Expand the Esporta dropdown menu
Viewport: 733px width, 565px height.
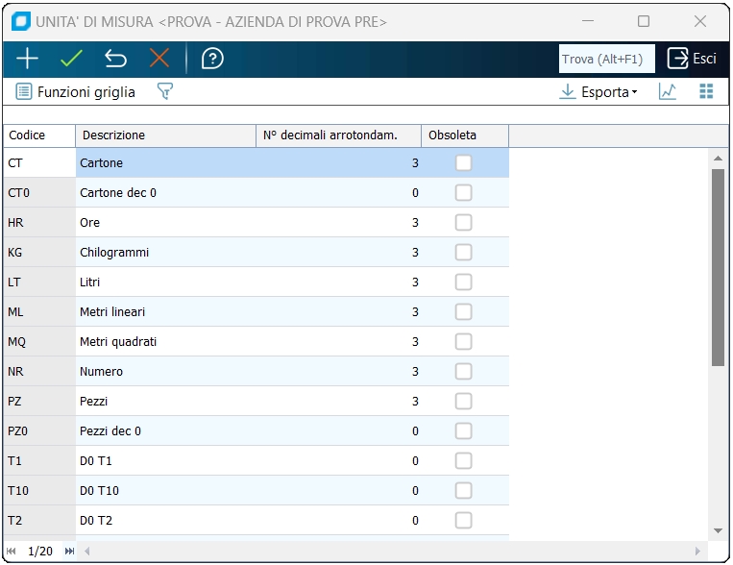coord(599,92)
